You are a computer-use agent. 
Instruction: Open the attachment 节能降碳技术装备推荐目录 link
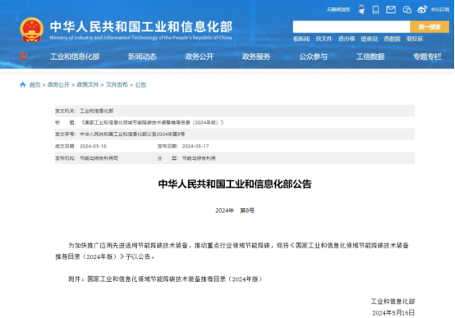click(x=175, y=279)
